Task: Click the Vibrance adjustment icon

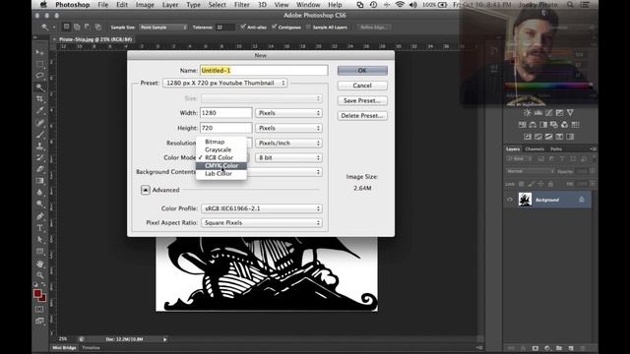Action: (570, 113)
